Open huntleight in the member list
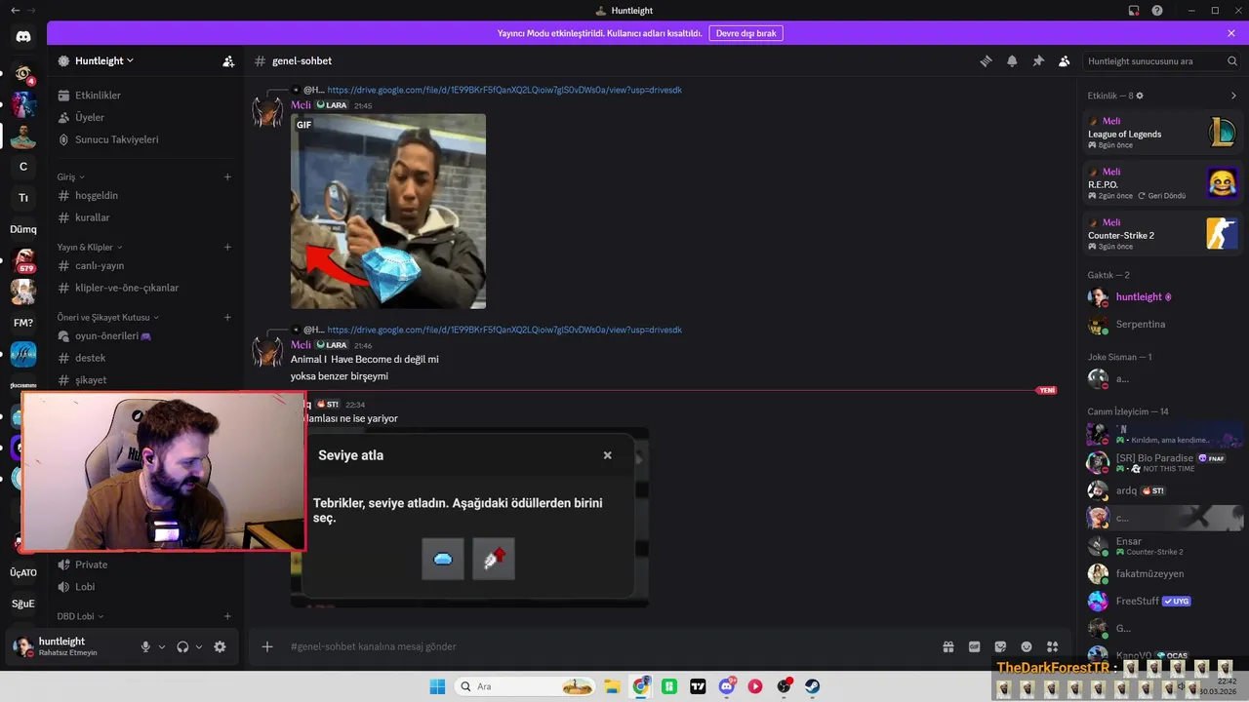Image resolution: width=1249 pixels, height=702 pixels. tap(1163, 296)
